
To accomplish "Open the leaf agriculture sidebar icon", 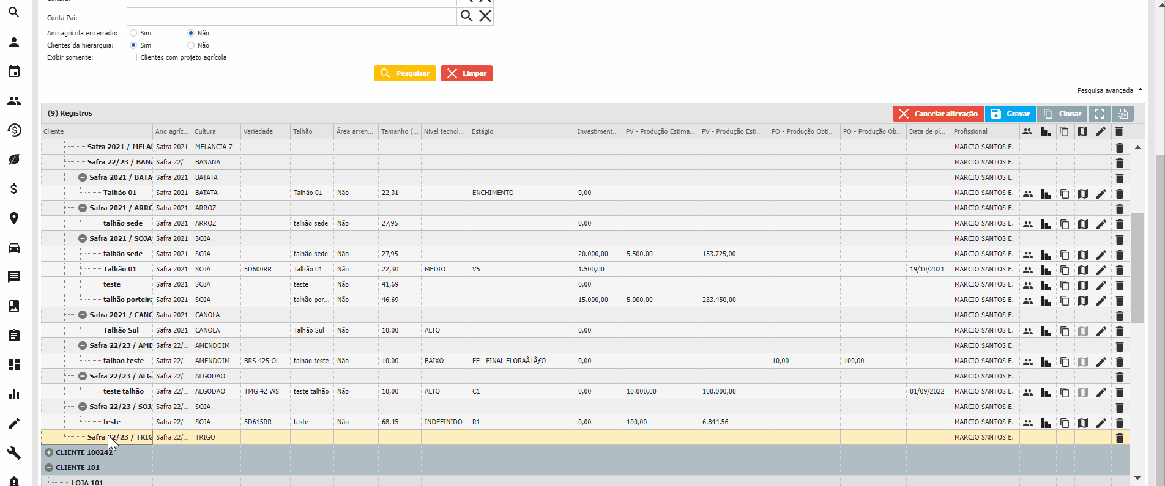I will [x=14, y=160].
